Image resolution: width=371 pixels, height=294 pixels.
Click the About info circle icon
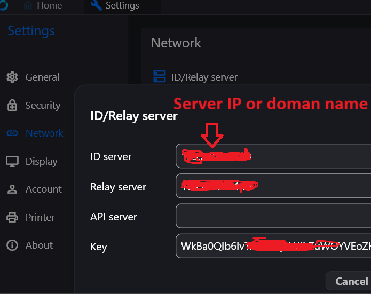pos(12,245)
